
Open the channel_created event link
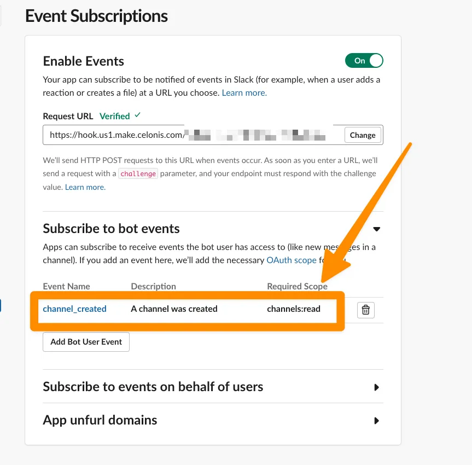tap(75, 309)
